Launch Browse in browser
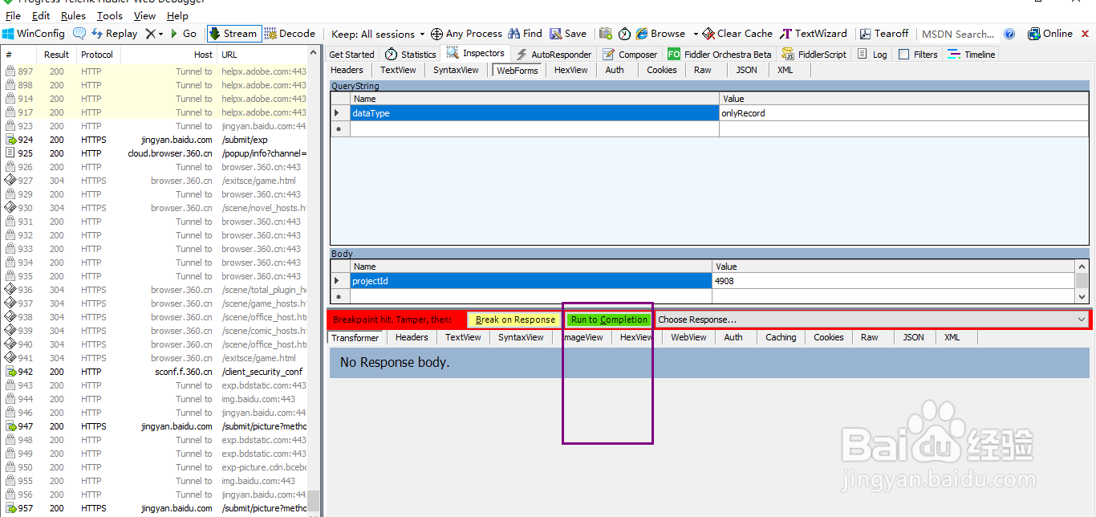 [x=660, y=34]
